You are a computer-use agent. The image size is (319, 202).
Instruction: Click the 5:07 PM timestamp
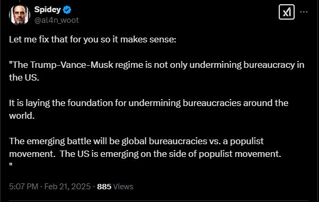(x=24, y=187)
